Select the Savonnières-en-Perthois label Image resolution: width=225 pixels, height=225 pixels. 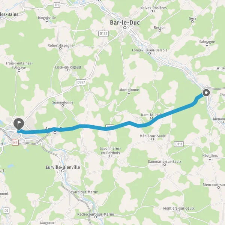tap(110, 150)
